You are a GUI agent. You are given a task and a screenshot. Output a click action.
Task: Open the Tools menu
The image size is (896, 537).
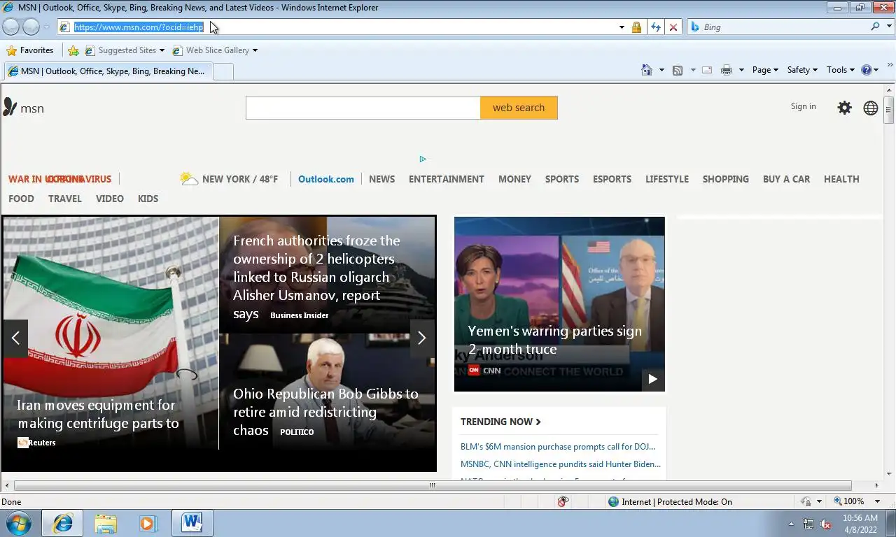point(841,70)
